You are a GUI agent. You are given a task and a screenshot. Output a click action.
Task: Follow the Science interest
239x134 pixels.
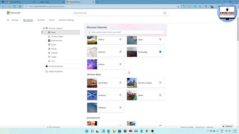click(x=120, y=64)
